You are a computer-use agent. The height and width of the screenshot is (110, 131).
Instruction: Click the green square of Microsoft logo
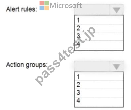(47, 3)
